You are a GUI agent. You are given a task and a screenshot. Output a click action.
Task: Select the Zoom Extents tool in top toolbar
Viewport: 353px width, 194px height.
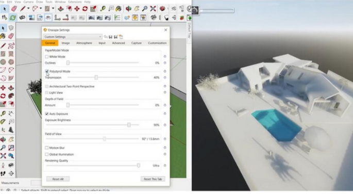tap(153, 9)
